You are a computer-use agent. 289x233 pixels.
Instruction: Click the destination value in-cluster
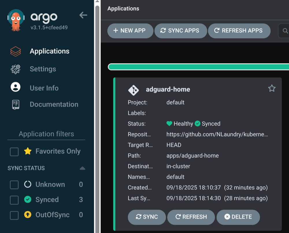[178, 166]
